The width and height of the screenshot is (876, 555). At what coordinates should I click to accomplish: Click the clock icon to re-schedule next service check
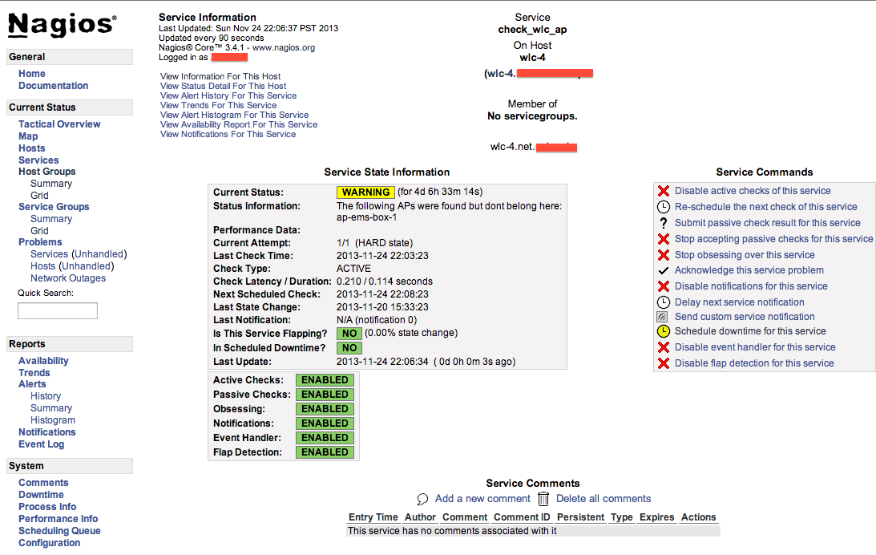tap(662, 206)
